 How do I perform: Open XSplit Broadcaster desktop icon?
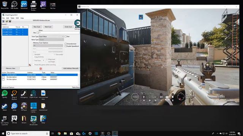33,120
